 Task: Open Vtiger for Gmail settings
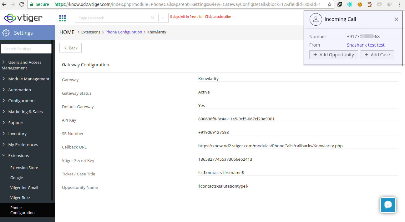(24, 188)
